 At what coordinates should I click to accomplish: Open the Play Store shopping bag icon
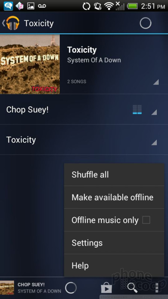[x=106, y=287]
